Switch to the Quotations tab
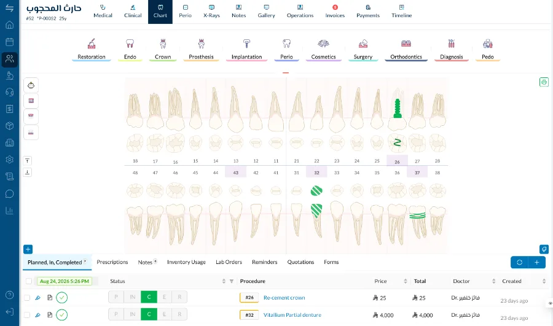The width and height of the screenshot is (553, 326). (300, 262)
